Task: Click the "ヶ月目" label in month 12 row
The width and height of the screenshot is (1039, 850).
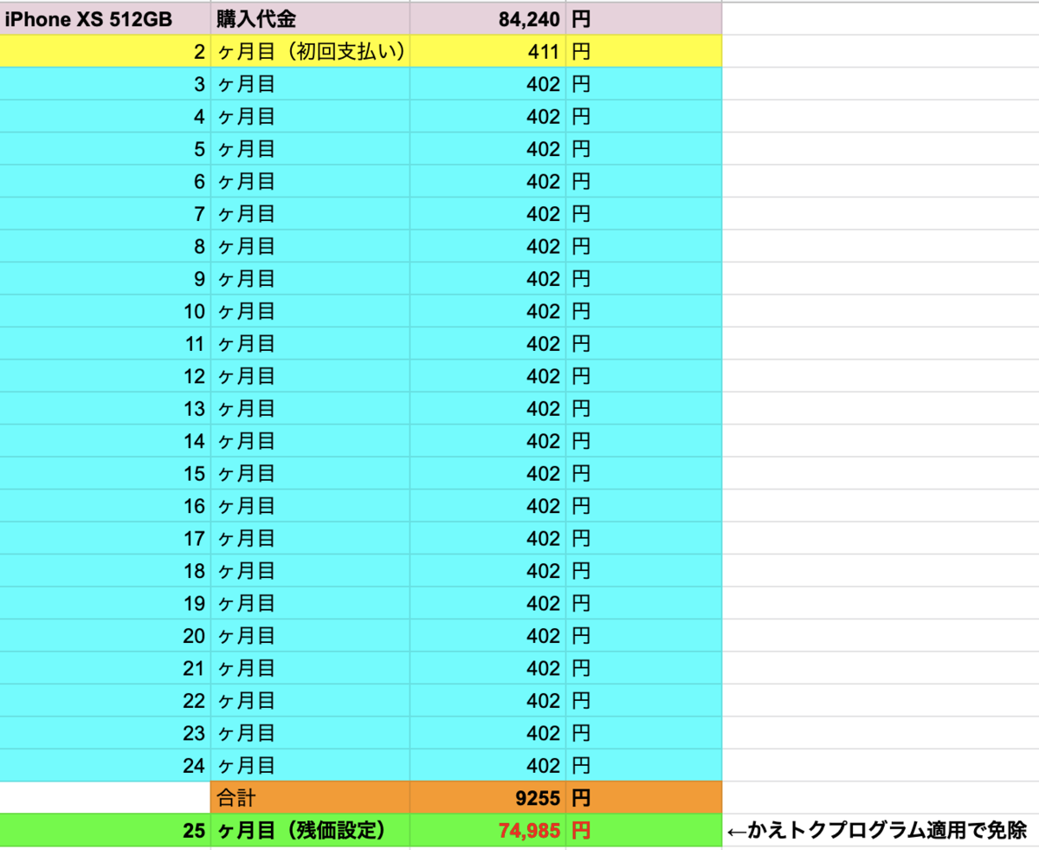Action: click(311, 377)
